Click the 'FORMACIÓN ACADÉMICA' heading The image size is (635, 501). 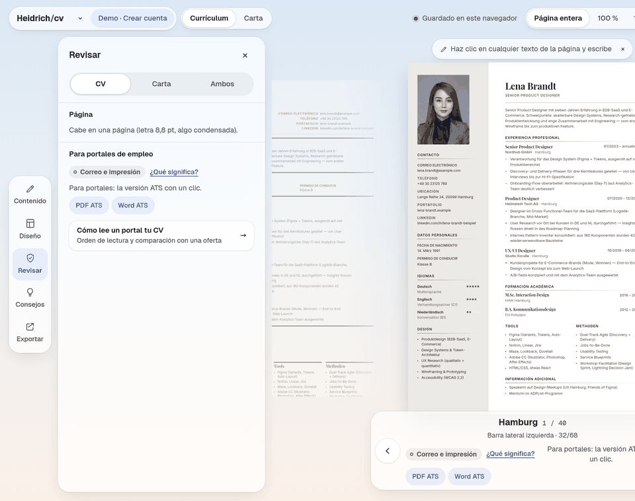529,286
